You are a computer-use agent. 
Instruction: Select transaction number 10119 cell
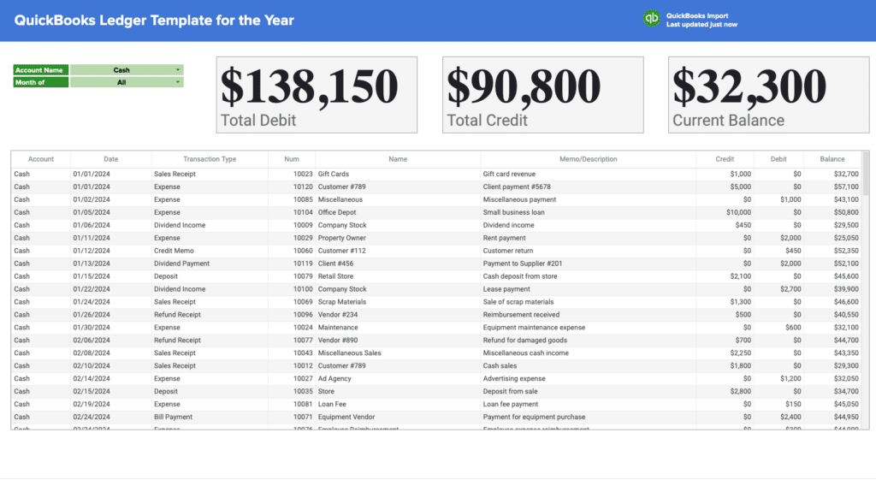[x=292, y=264]
